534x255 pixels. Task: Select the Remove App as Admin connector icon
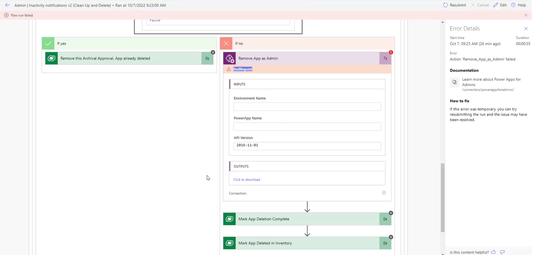click(x=229, y=58)
